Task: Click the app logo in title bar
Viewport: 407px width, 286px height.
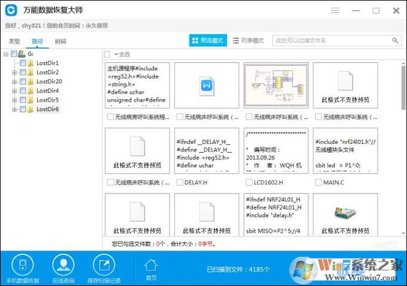Action: [x=11, y=10]
